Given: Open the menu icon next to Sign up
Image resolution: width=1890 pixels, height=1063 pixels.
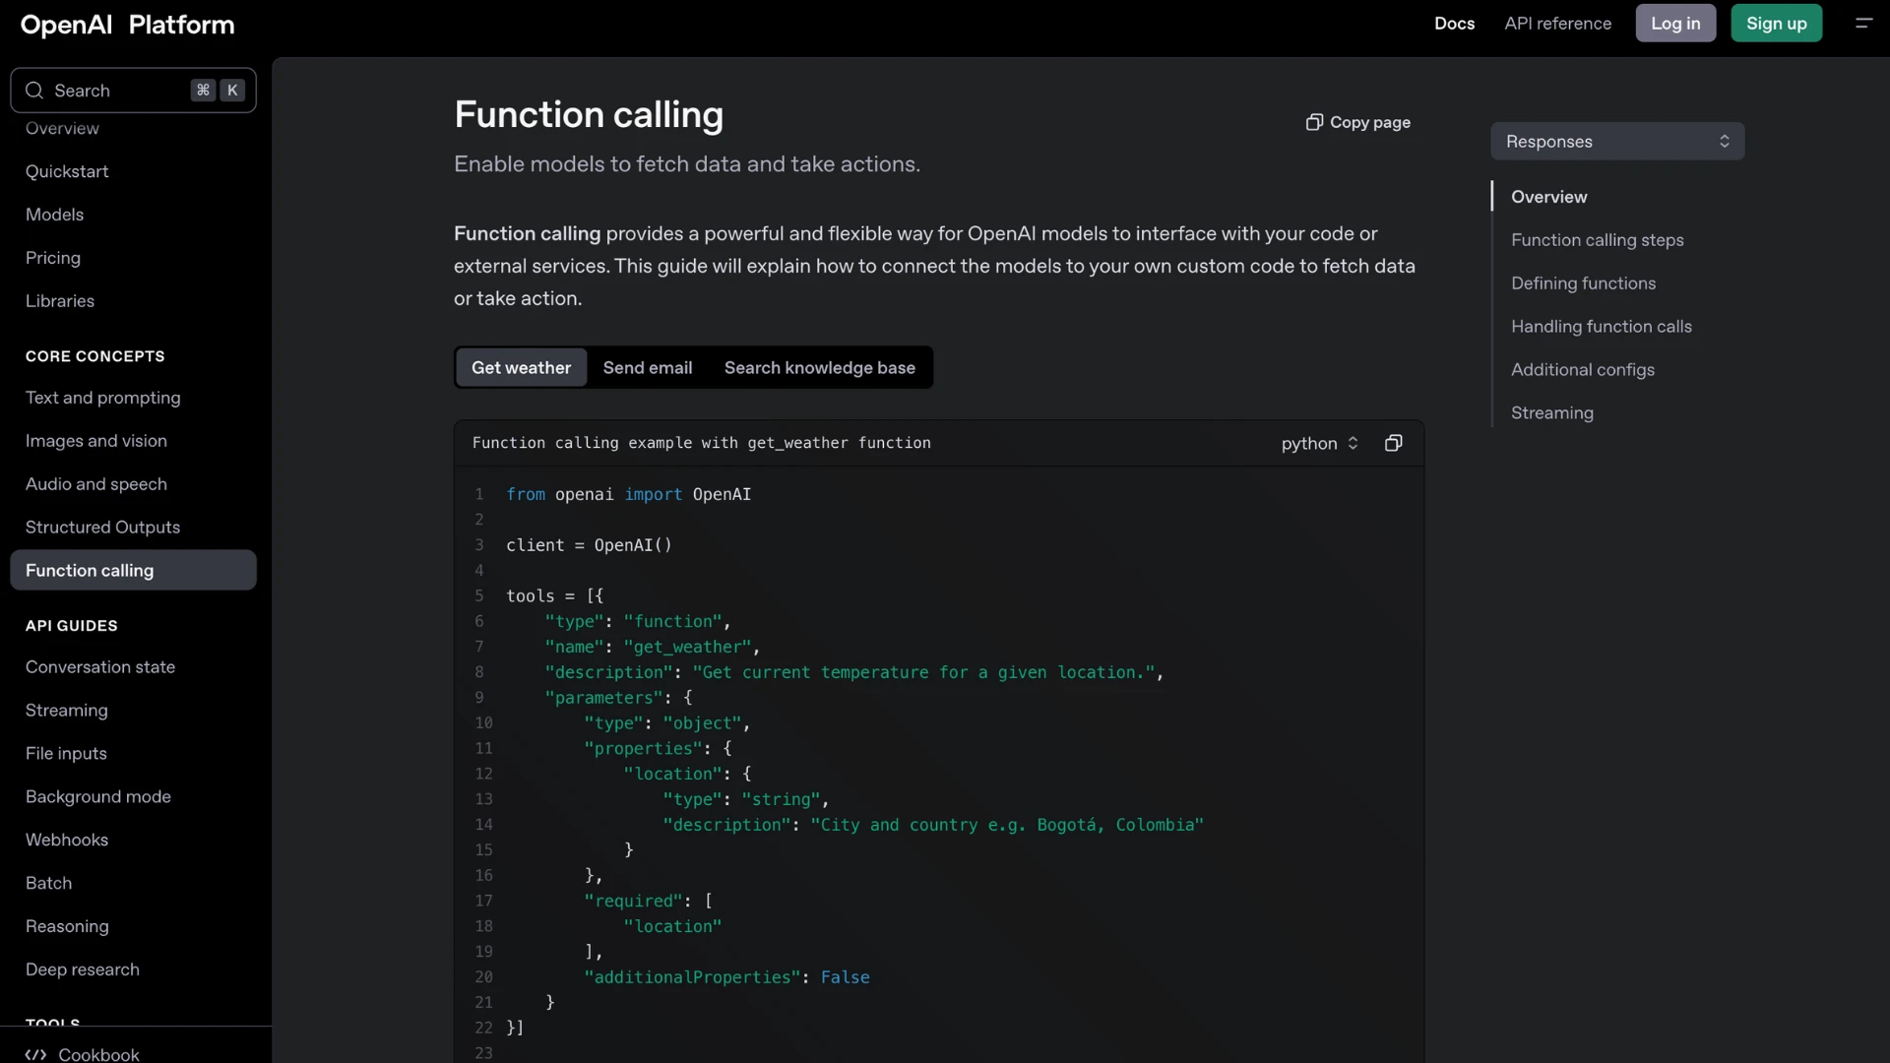Looking at the screenshot, I should coord(1863,24).
